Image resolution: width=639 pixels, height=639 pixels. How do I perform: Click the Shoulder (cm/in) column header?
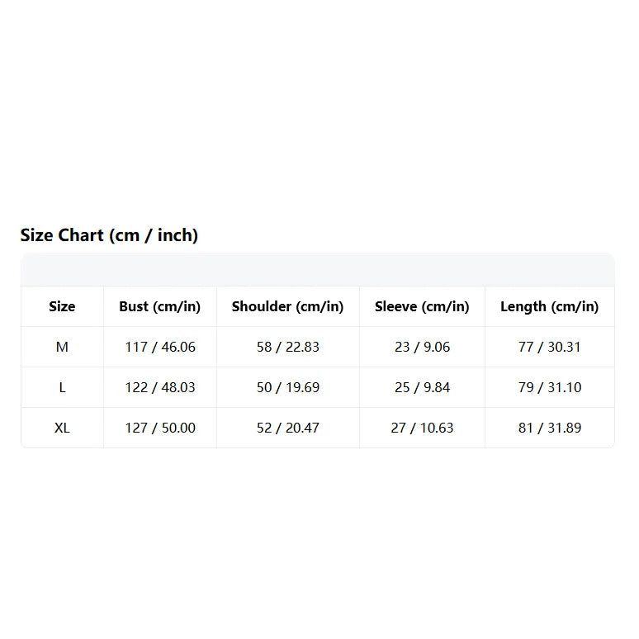pyautogui.click(x=287, y=306)
